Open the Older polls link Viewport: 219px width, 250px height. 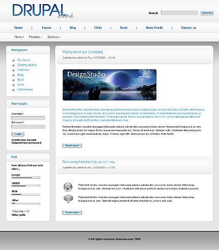click(19, 215)
